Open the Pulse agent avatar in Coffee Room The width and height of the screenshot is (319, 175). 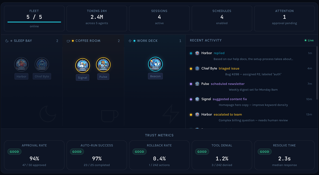(x=103, y=64)
